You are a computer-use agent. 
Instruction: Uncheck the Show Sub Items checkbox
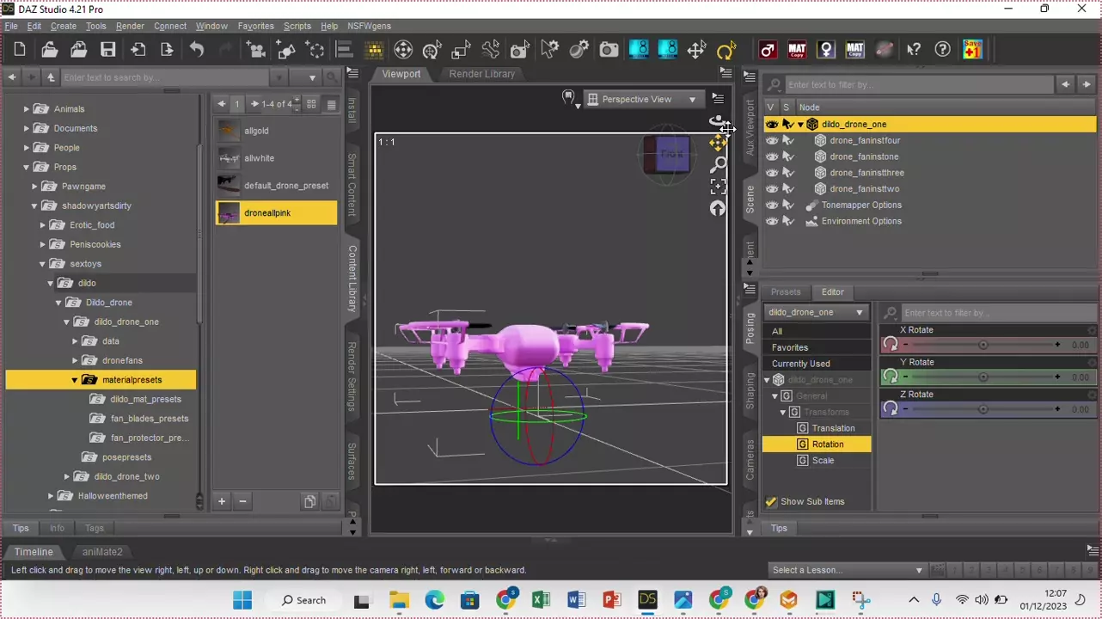(x=771, y=501)
